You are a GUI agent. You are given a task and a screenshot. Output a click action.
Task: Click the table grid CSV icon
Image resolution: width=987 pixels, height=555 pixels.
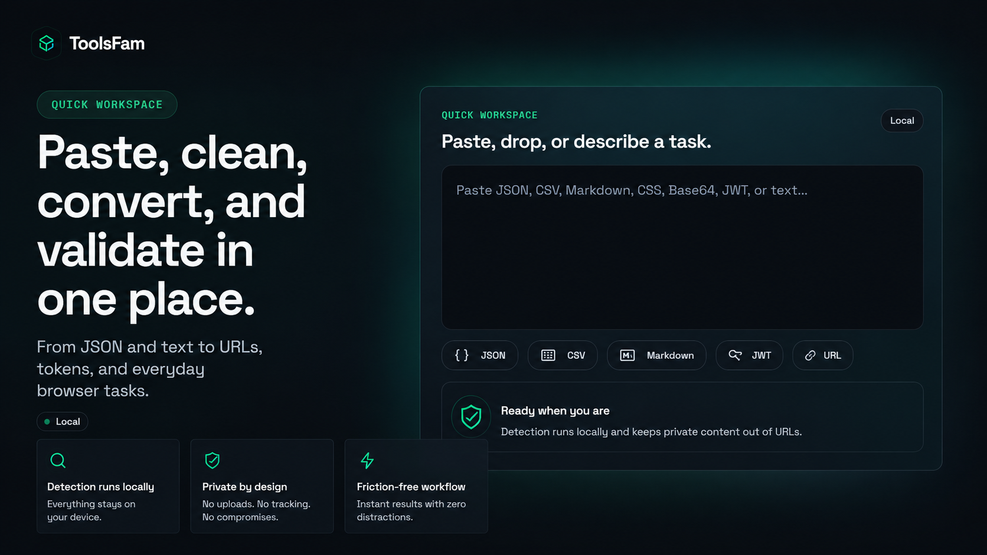[x=548, y=355]
